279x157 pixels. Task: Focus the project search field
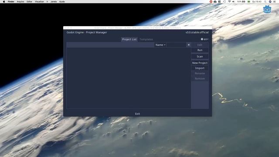click(x=176, y=45)
